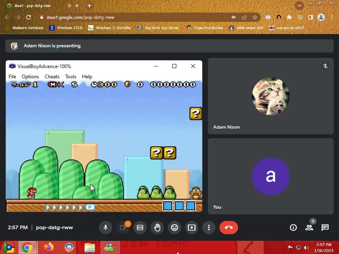
Task: Open the Chrome profile avatar
Action: pyautogui.click(x=321, y=17)
